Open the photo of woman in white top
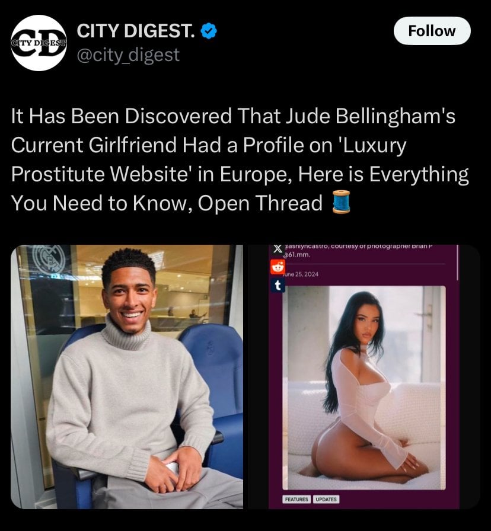 364,388
